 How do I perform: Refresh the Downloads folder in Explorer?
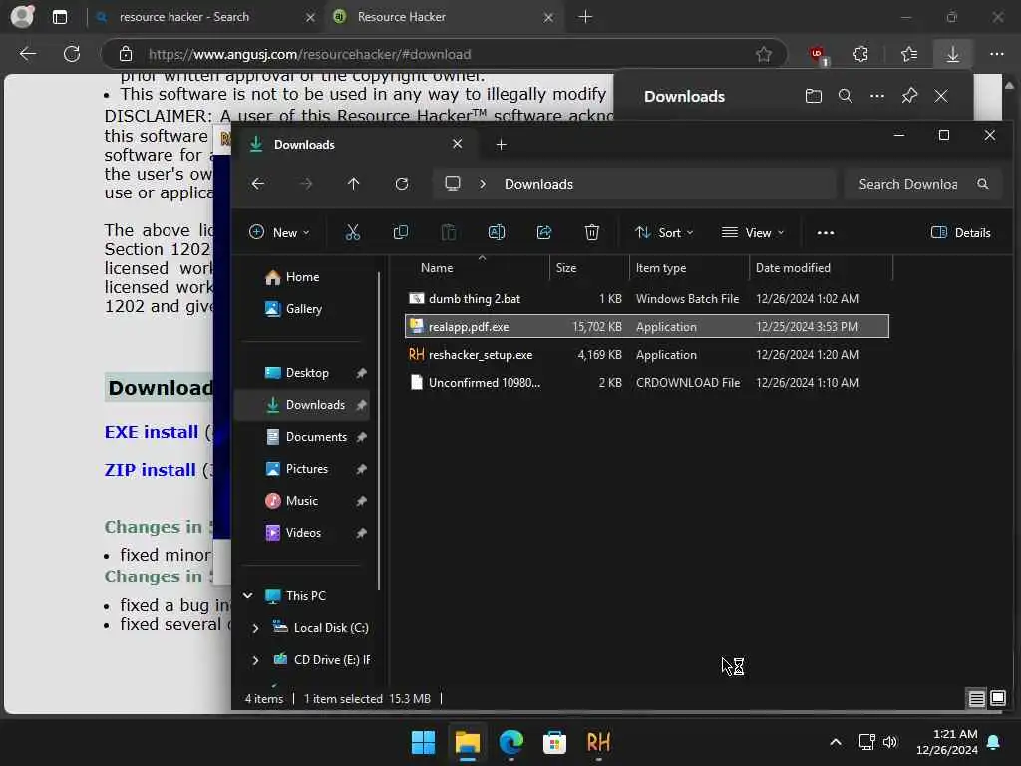pos(402,184)
